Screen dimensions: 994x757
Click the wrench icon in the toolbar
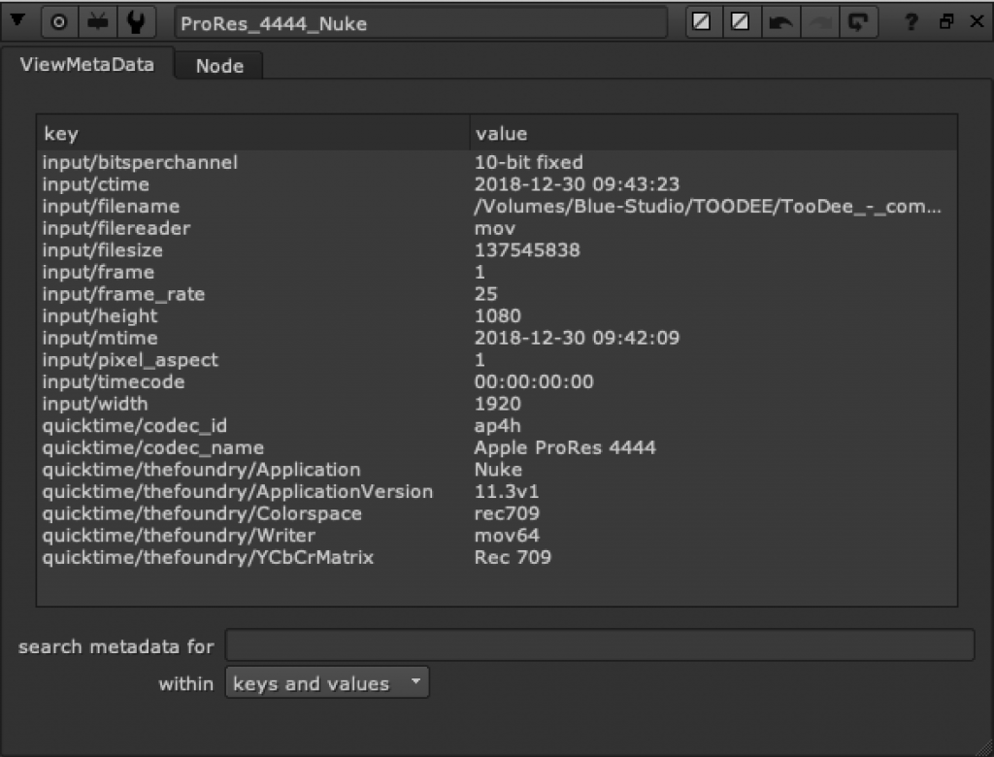point(136,23)
